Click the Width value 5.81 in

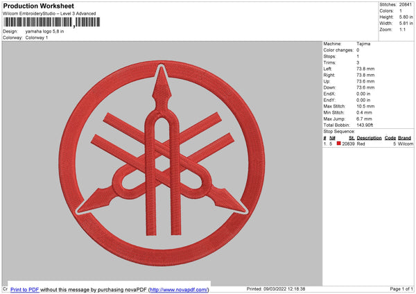point(406,24)
